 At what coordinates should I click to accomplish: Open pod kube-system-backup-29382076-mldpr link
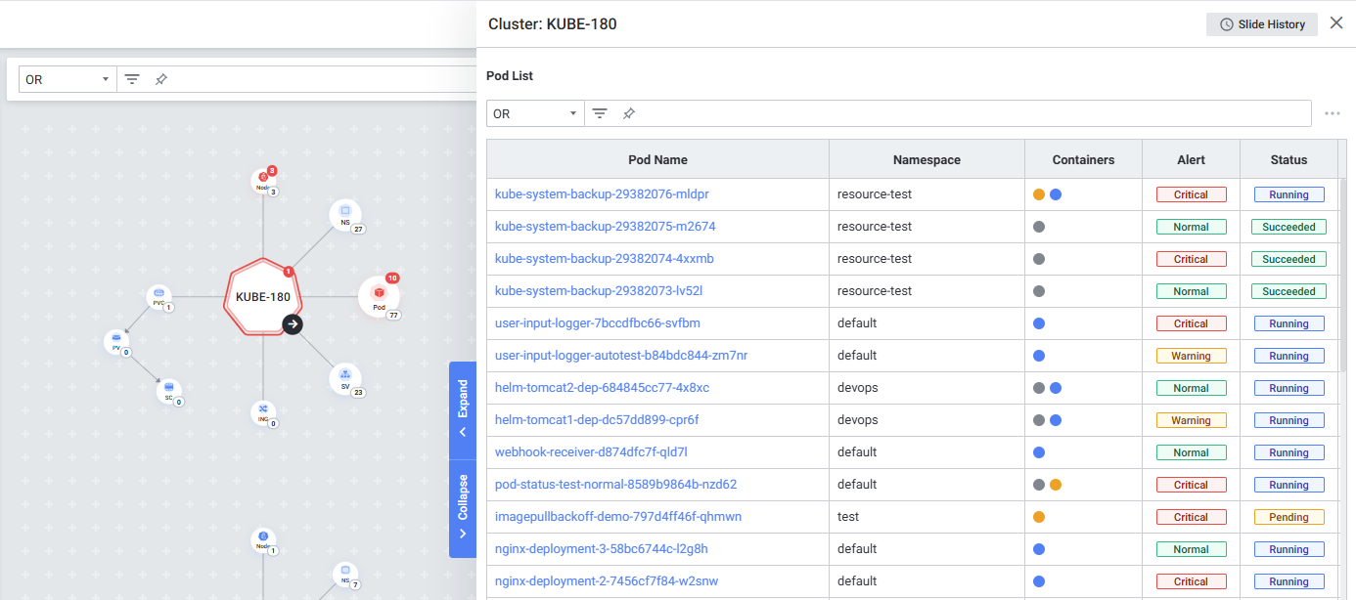point(602,194)
